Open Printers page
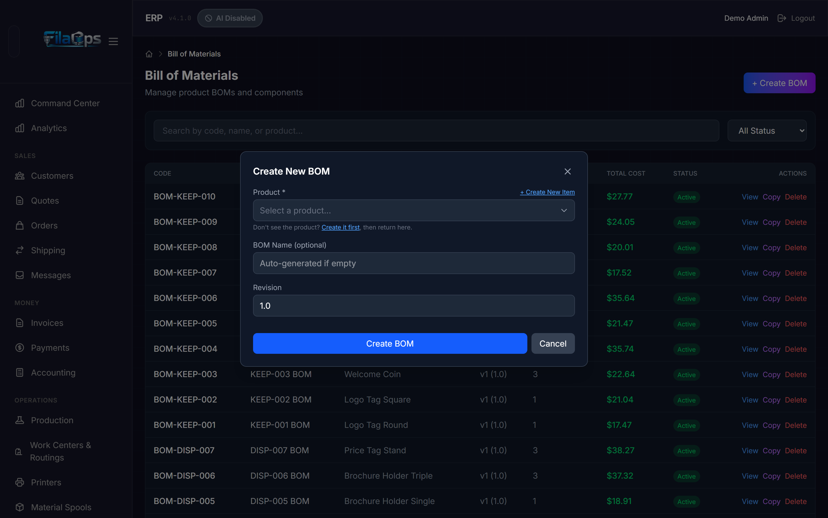Viewport: 828px width, 518px height. coord(46,482)
